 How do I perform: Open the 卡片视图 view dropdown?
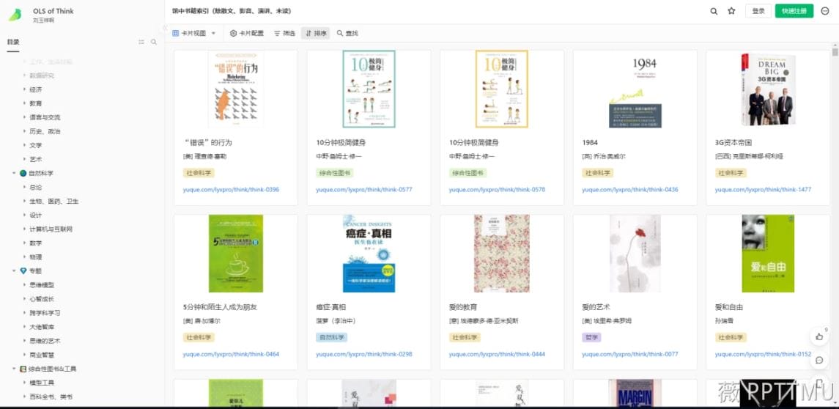194,33
